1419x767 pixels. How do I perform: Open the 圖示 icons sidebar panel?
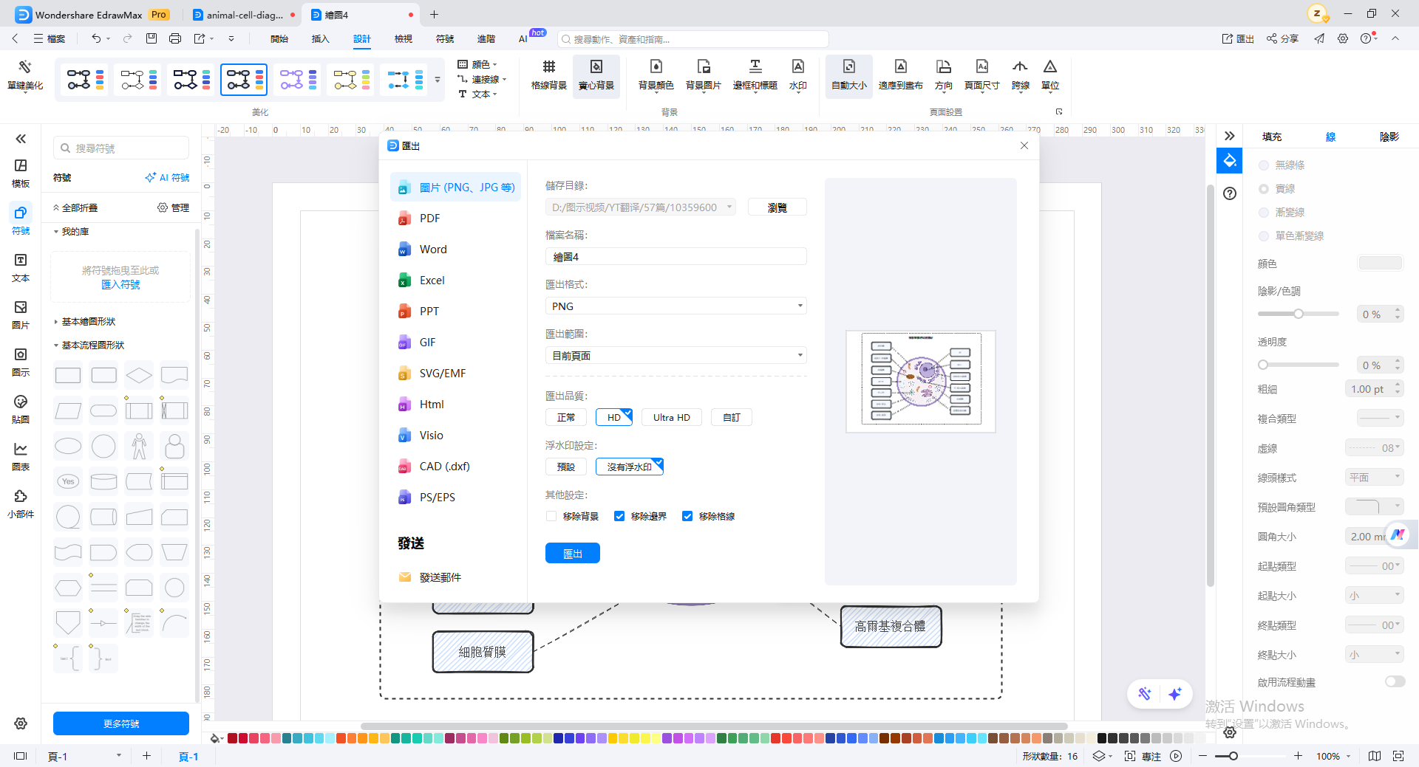(21, 362)
